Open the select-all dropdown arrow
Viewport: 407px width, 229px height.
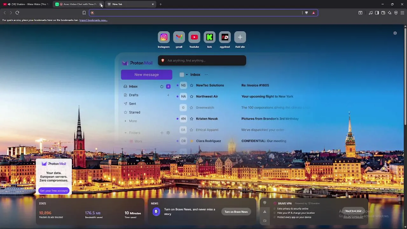click(187, 75)
